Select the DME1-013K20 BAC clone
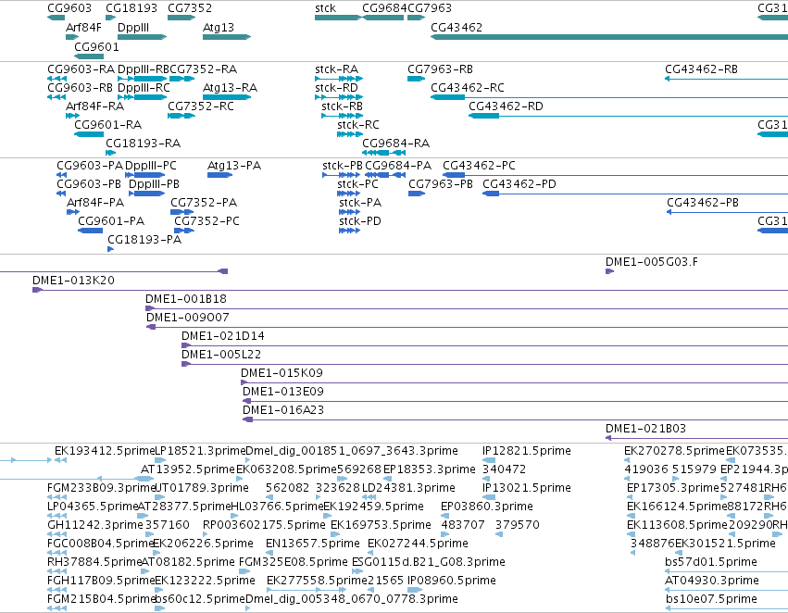The image size is (788, 613). click(410, 291)
